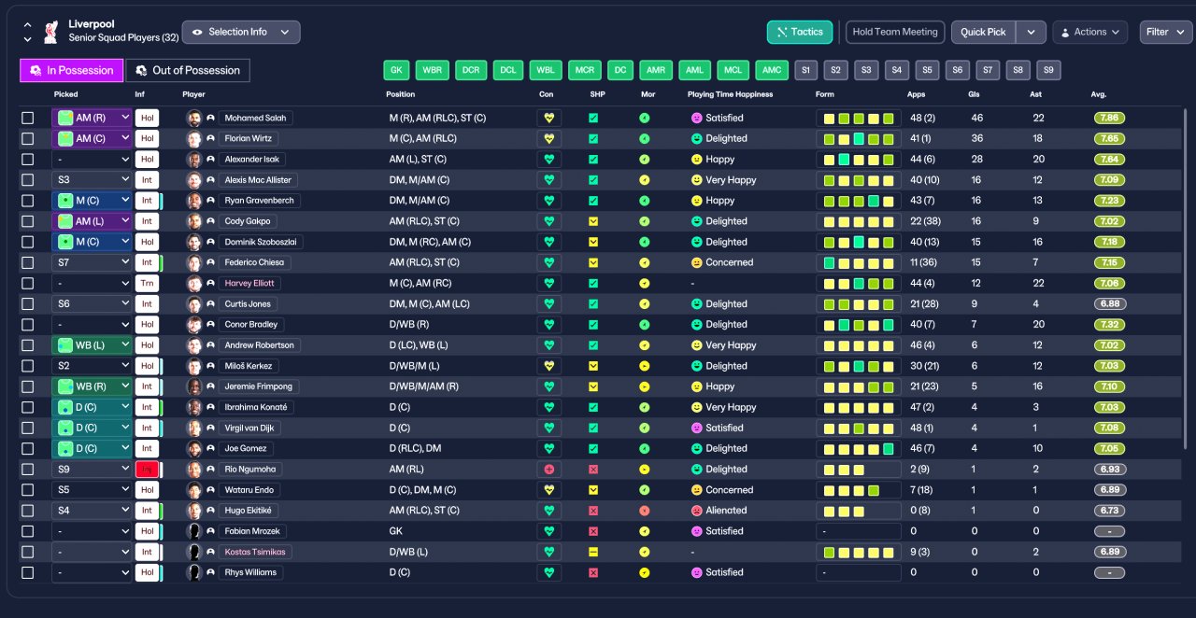Tick the checkbox on Rhys Williams' row
This screenshot has height=618, width=1196.
[x=28, y=572]
